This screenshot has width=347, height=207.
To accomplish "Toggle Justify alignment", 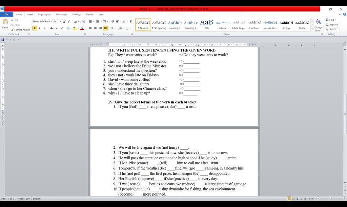I will 105,28.
